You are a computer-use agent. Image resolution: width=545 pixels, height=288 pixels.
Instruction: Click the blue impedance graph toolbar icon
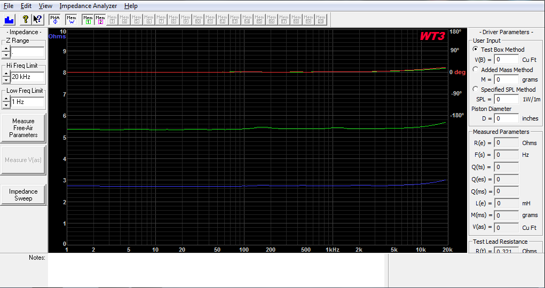(9, 19)
